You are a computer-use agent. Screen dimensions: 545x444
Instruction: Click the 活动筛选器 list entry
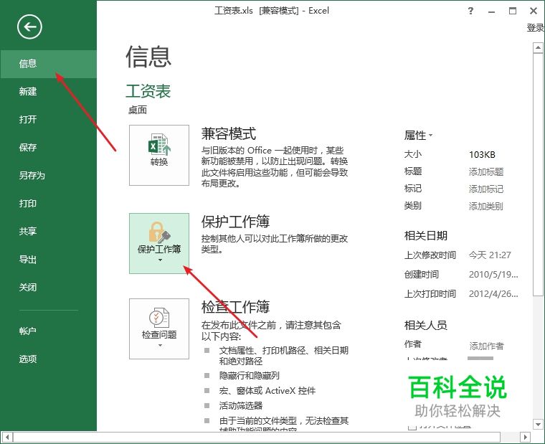(x=241, y=405)
